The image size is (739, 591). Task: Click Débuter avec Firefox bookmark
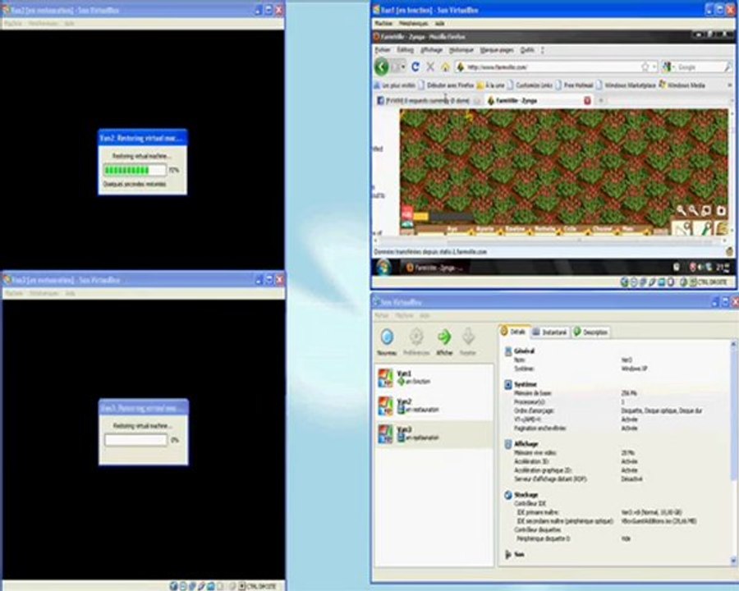[447, 85]
